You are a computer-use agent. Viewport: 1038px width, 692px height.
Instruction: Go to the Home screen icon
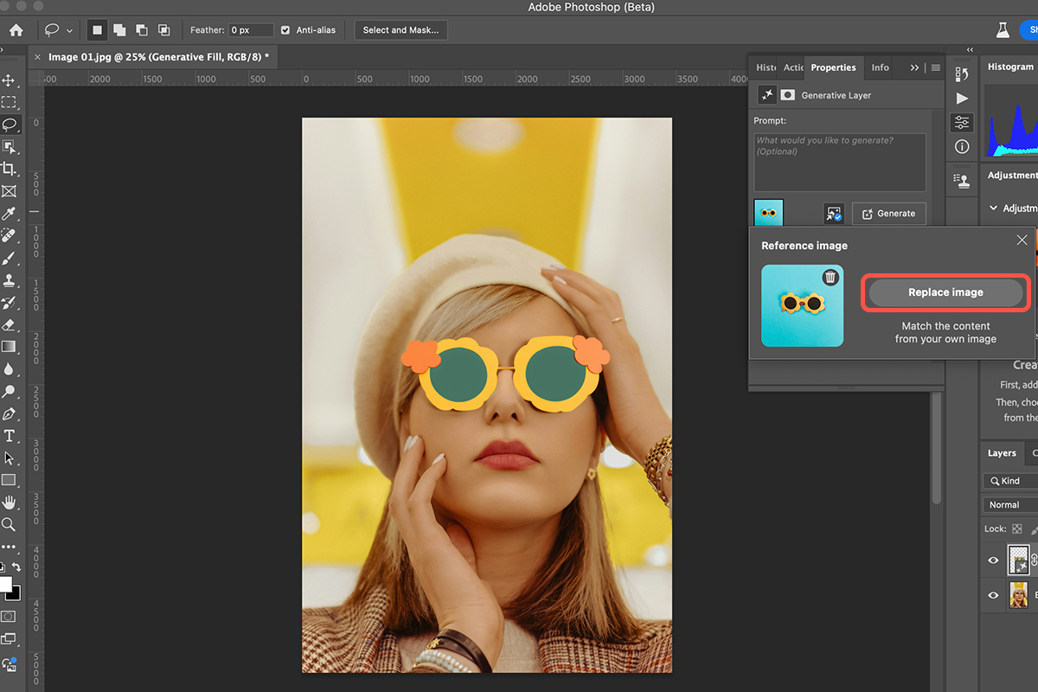point(16,30)
